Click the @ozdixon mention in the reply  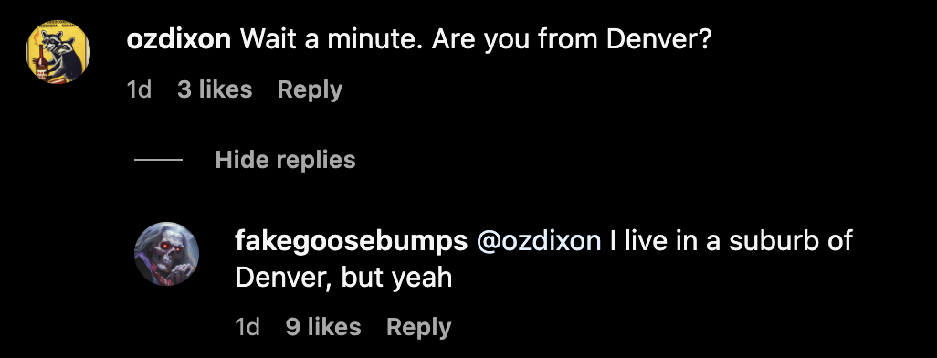(539, 241)
